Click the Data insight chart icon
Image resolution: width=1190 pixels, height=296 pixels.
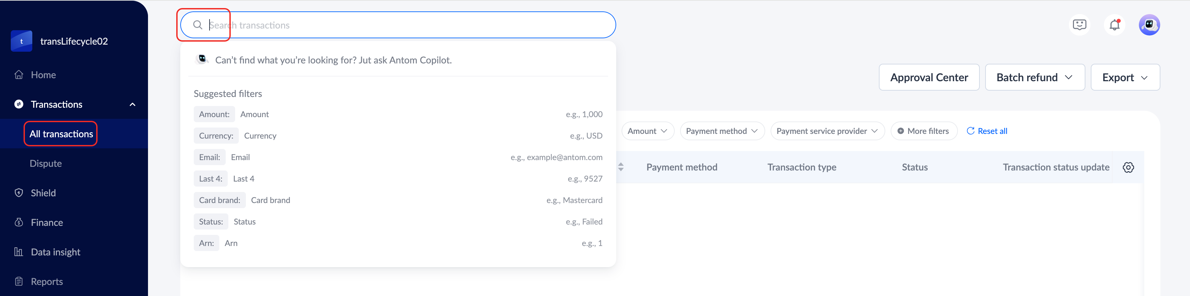18,252
